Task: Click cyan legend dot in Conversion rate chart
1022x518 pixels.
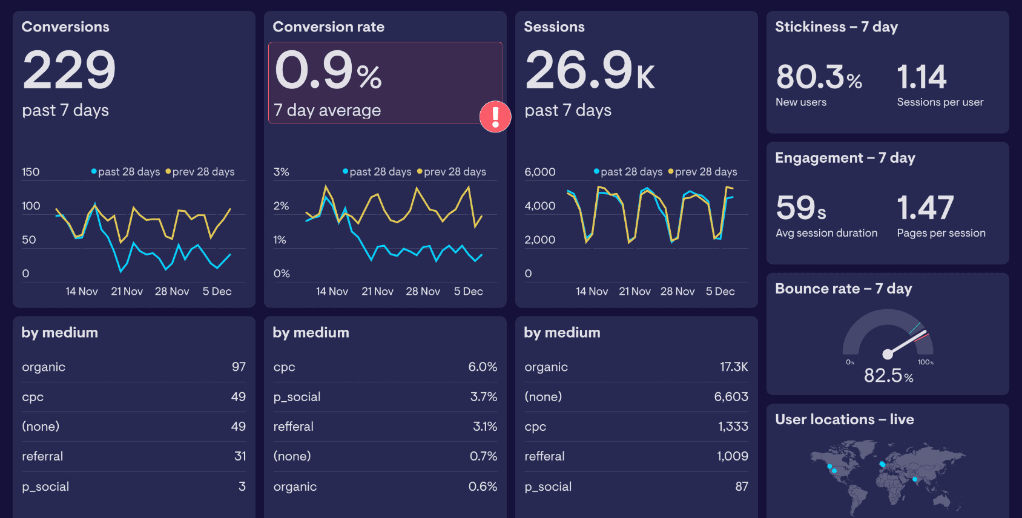Action: click(x=345, y=171)
